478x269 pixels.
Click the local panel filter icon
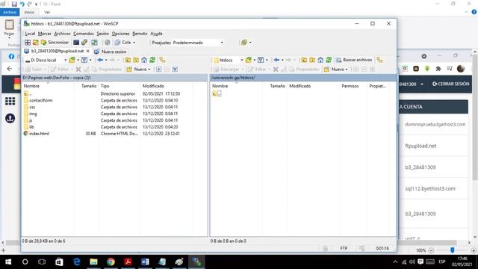pos(84,60)
